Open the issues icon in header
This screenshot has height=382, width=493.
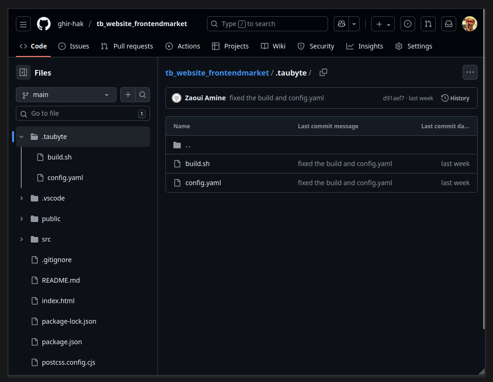point(408,24)
